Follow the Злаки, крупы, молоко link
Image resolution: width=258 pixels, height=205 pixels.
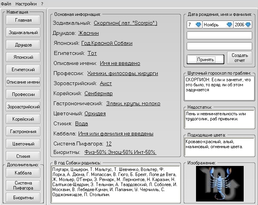pos(133,104)
